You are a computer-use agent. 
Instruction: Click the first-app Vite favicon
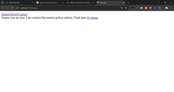click(98, 3)
